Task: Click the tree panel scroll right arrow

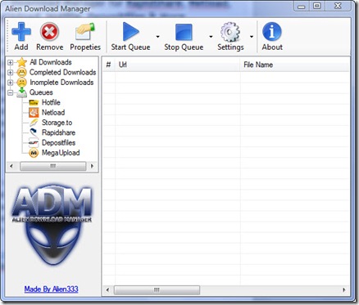Action: point(92,166)
